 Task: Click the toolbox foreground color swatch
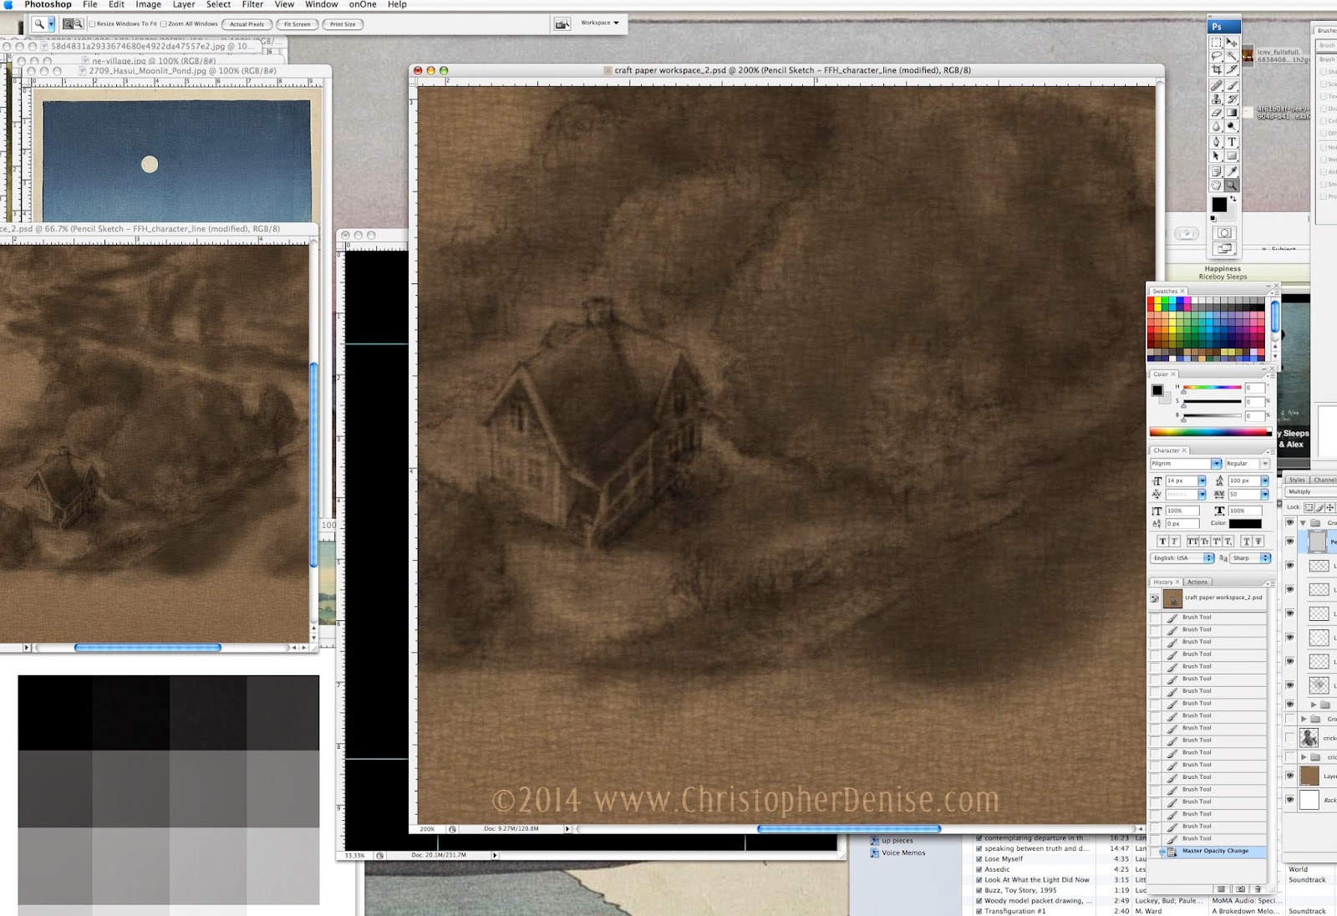point(1219,205)
